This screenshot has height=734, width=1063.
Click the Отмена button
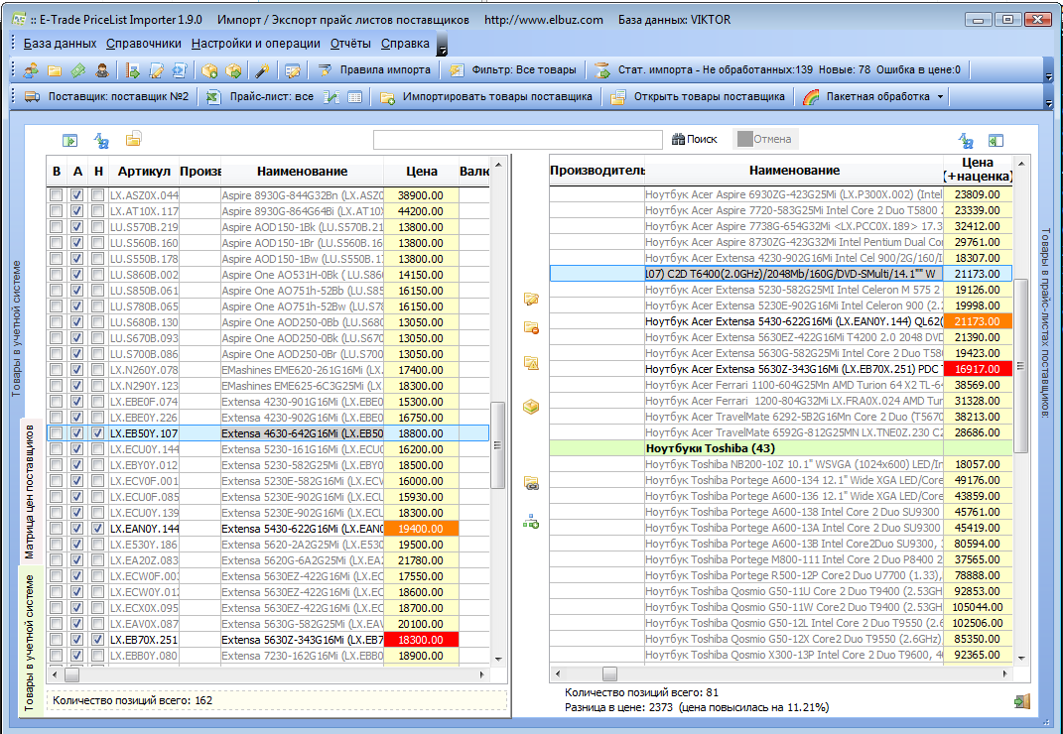764,139
